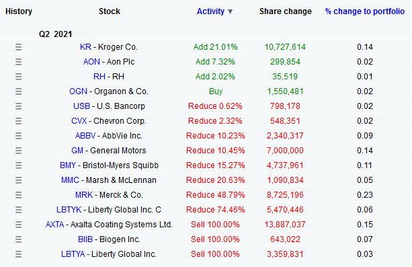Screen dimensions: 412x267
Task: Open history icon for Kroger Co.
Action: click(18, 47)
